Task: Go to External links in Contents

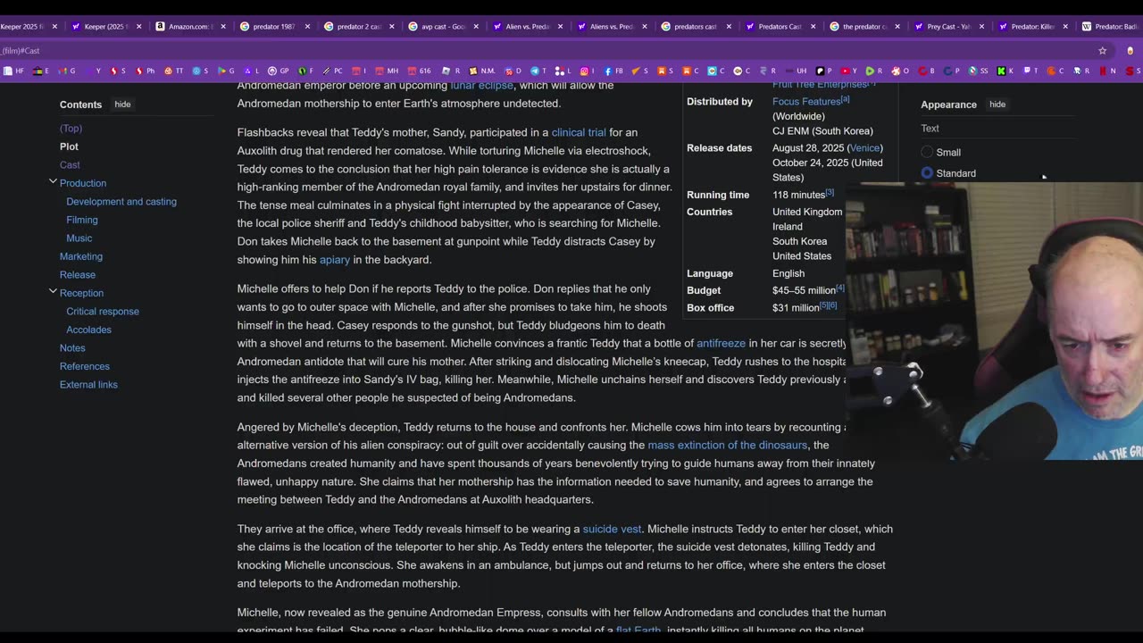Action: (x=88, y=384)
